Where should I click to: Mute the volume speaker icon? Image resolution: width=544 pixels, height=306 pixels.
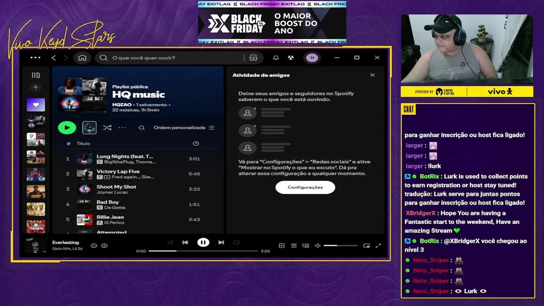[317, 246]
